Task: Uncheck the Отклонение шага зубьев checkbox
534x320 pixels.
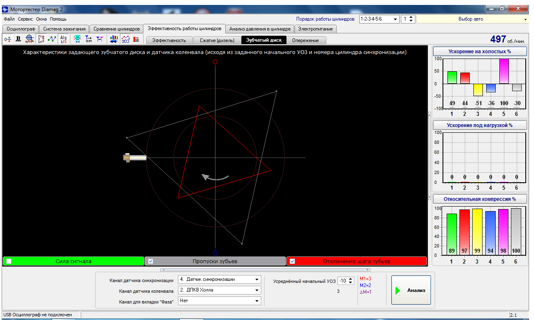Action: [292, 261]
